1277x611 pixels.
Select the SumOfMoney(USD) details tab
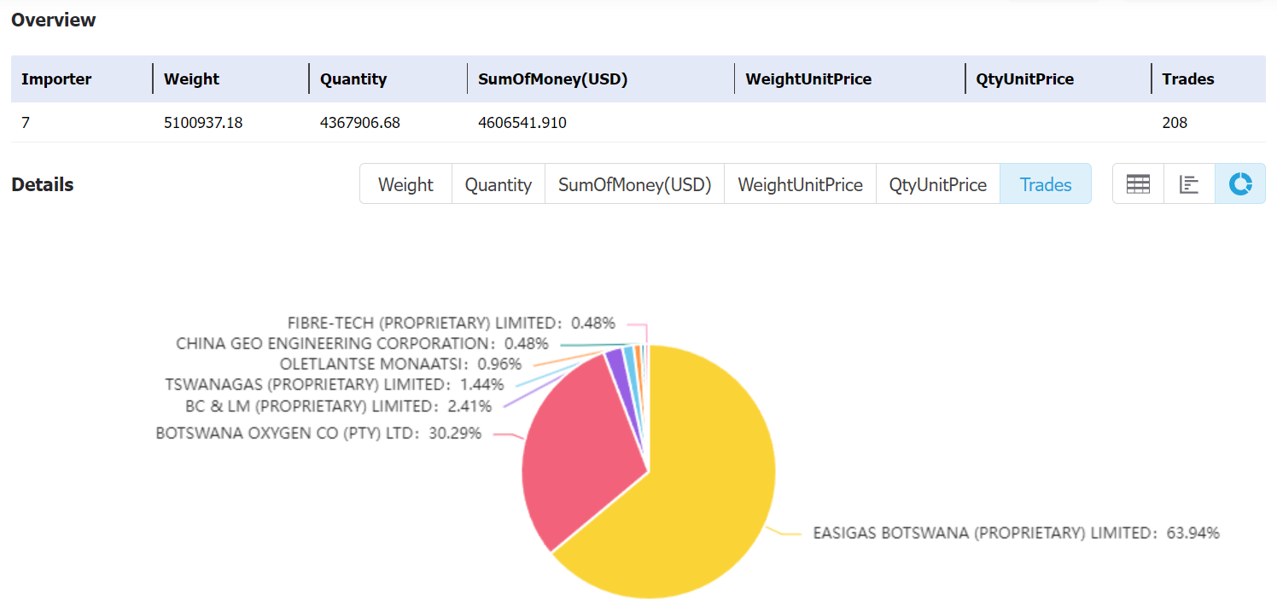tap(634, 184)
